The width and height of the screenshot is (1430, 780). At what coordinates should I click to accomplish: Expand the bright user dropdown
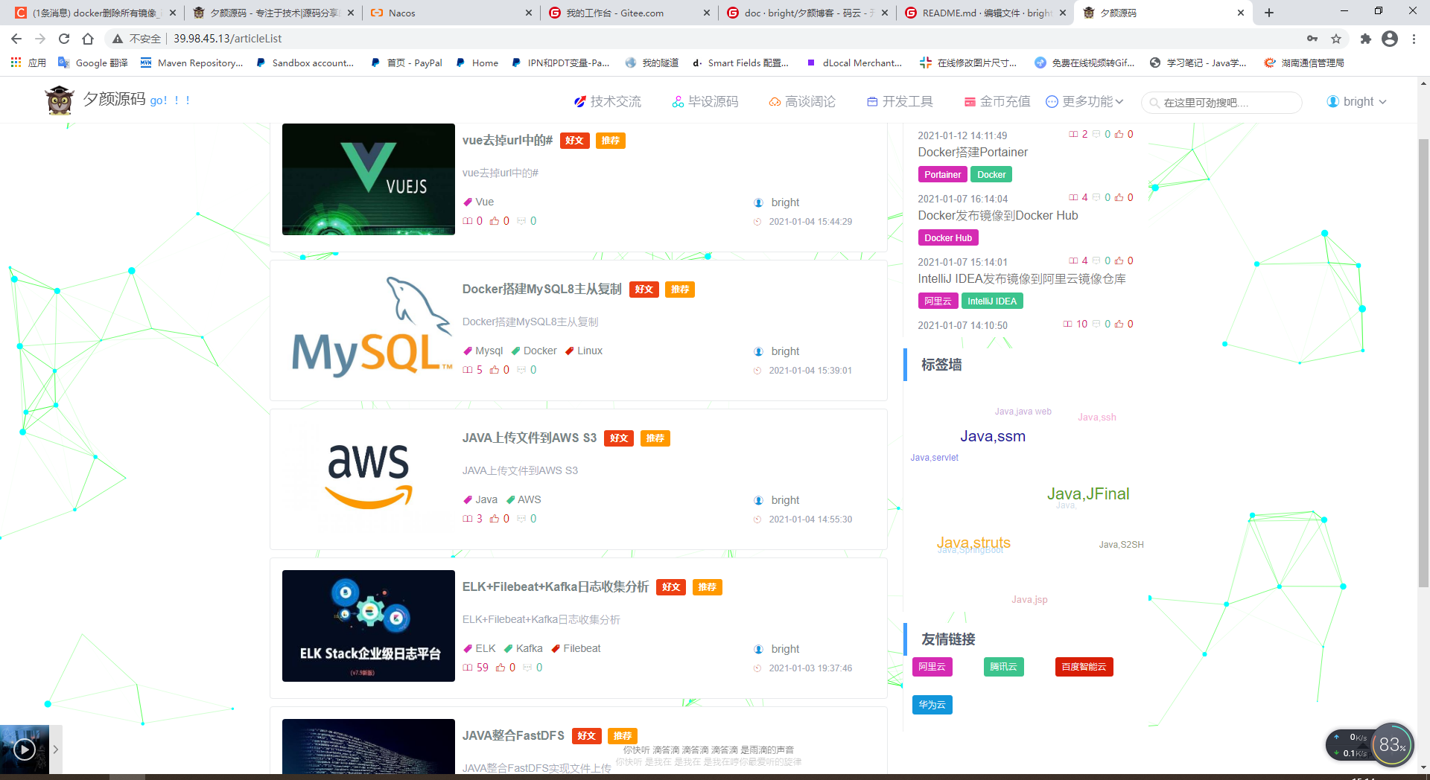1356,101
